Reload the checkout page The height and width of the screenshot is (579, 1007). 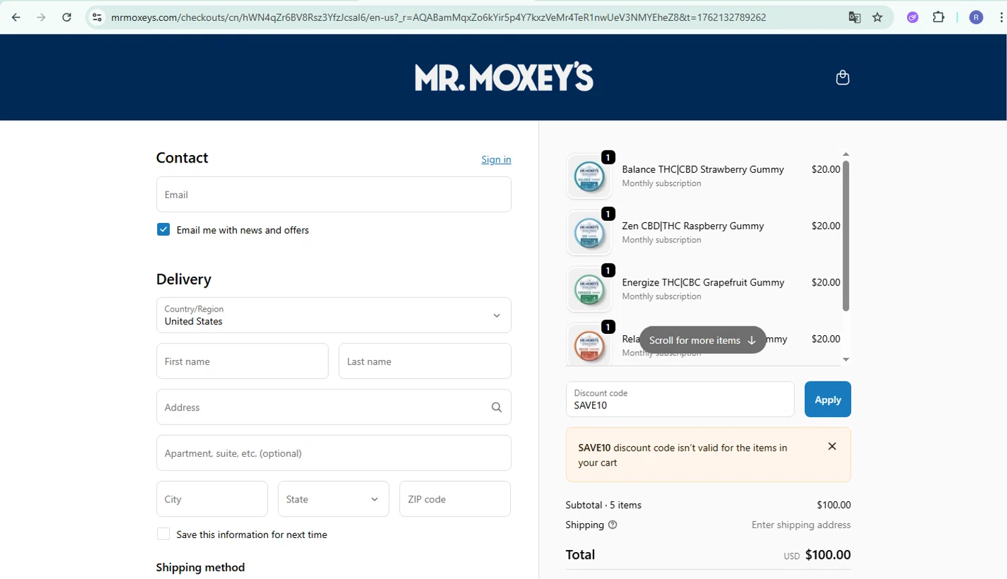click(66, 17)
